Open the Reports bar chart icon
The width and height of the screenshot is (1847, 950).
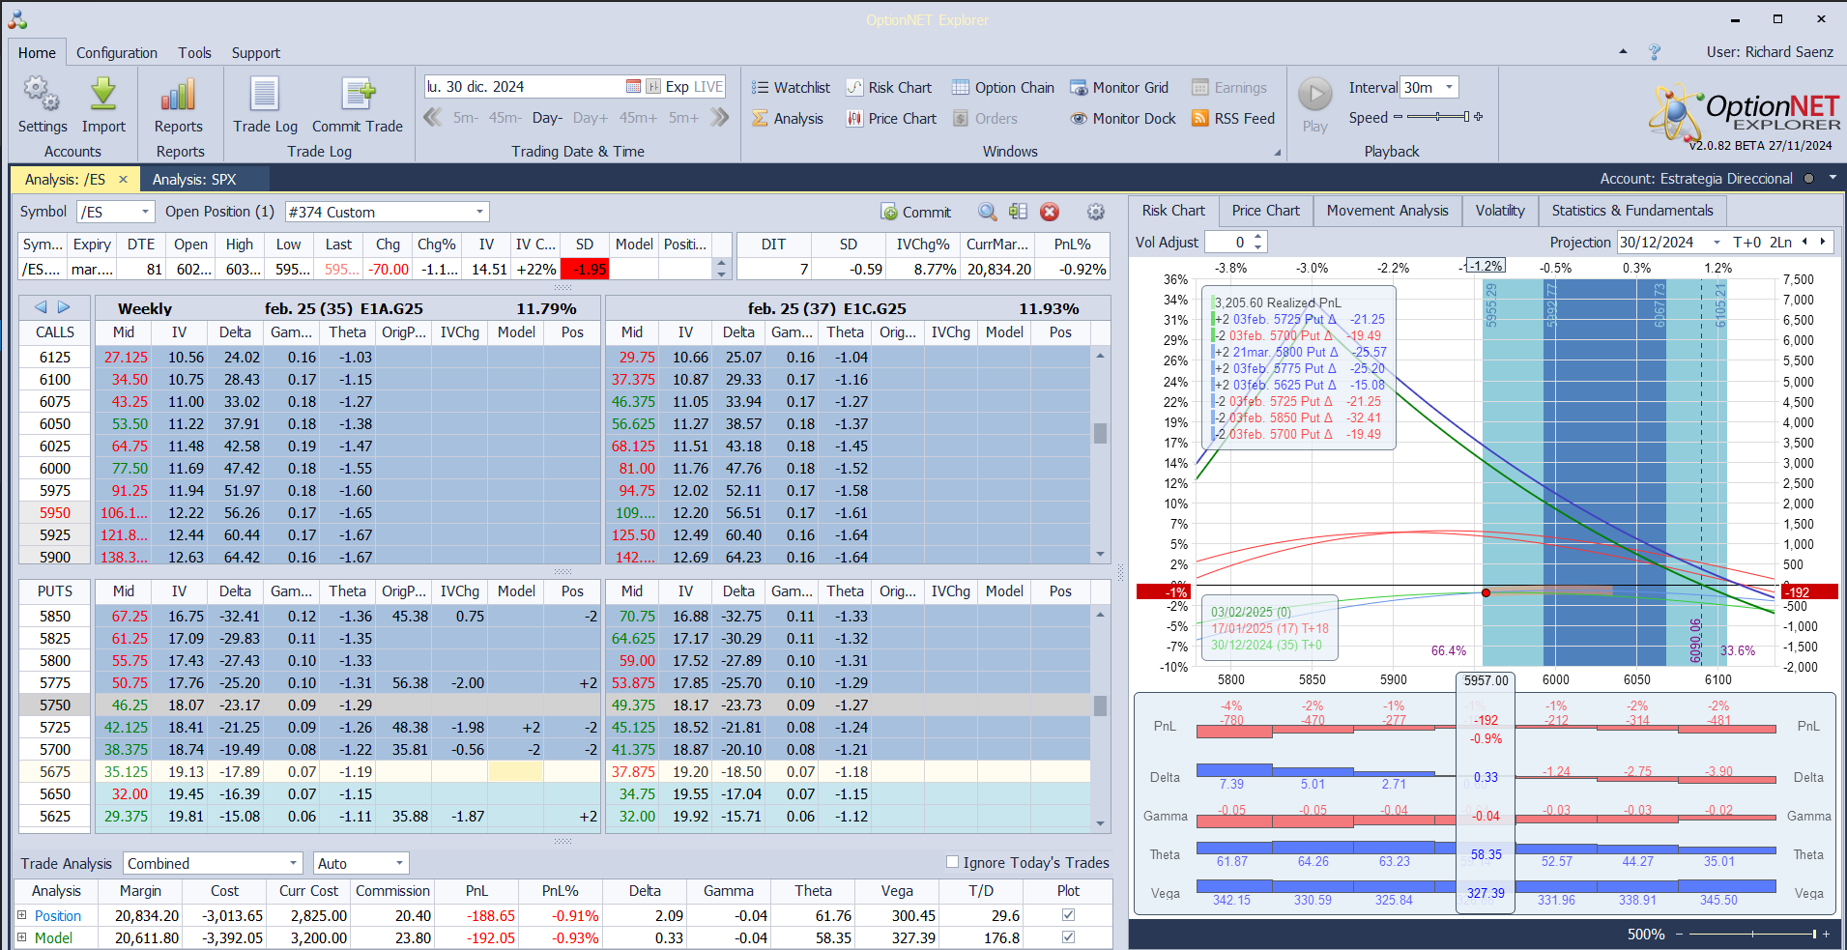tap(179, 94)
